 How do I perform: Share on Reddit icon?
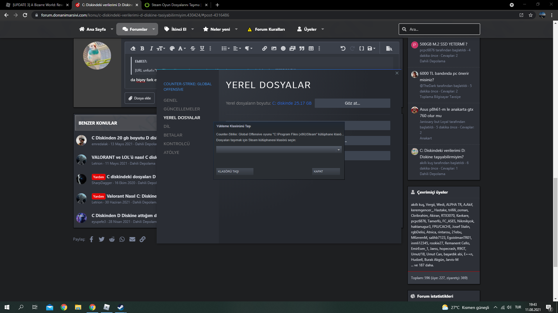[x=112, y=239]
